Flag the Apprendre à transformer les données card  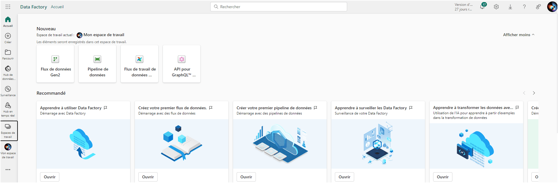517,108
